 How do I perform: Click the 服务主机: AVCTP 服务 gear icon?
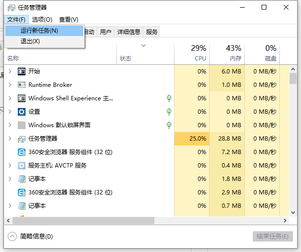(x=21, y=166)
